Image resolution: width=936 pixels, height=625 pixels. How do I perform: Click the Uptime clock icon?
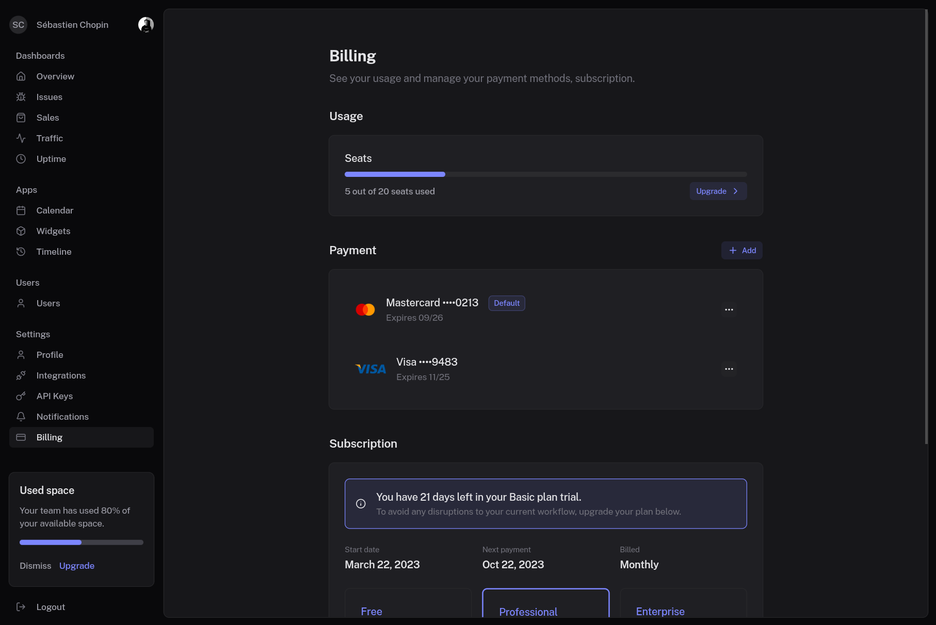click(21, 159)
